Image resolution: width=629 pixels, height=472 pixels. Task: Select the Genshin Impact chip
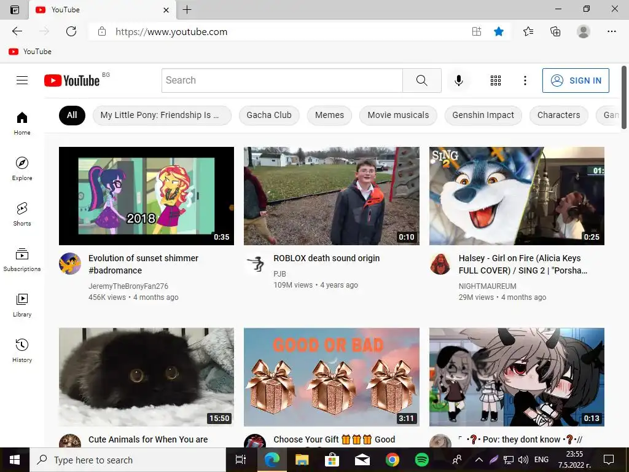coord(483,115)
